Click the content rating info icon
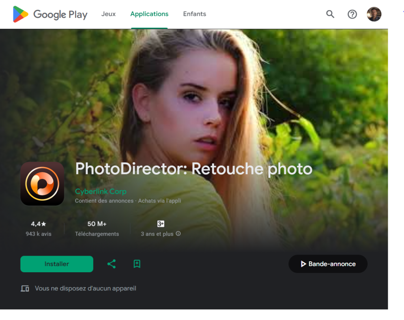This screenshot has width=404, height=320. click(178, 234)
